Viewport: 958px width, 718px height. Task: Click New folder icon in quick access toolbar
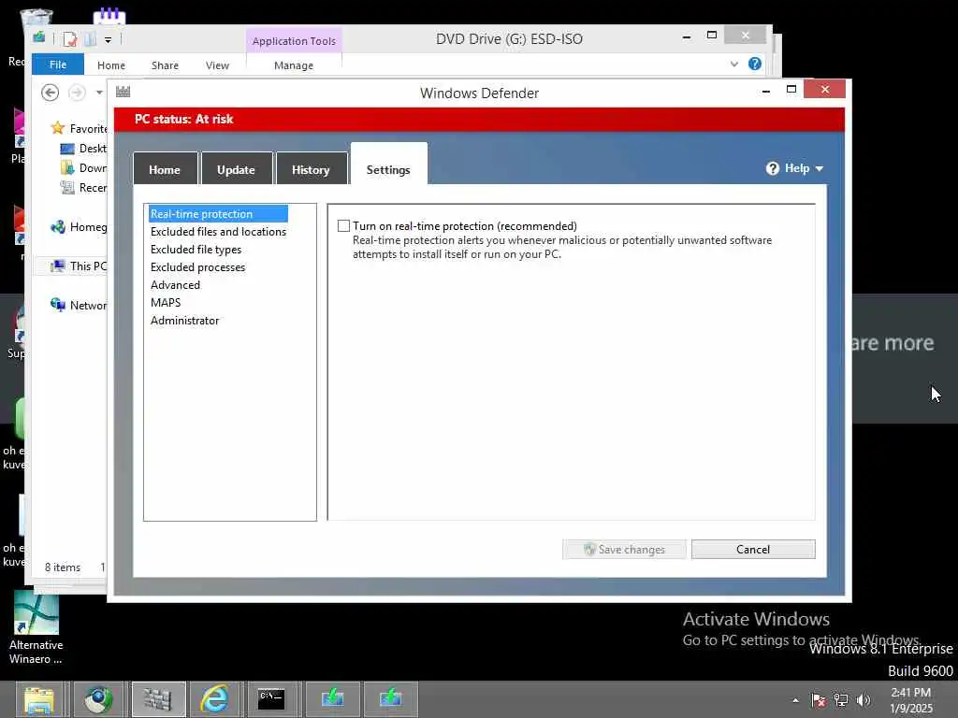91,39
